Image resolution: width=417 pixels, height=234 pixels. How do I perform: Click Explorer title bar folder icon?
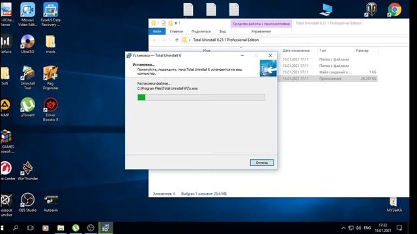[154, 23]
